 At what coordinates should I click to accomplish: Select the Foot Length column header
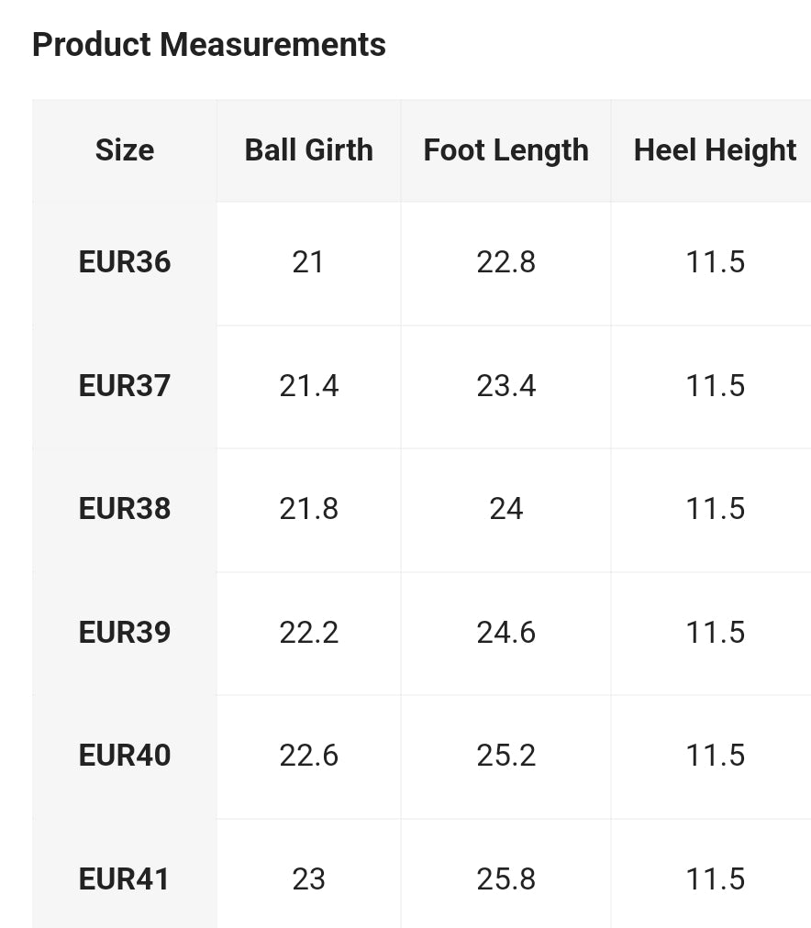click(506, 150)
